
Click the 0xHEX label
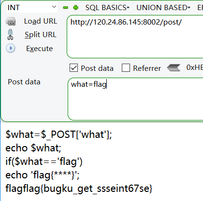click(x=195, y=67)
